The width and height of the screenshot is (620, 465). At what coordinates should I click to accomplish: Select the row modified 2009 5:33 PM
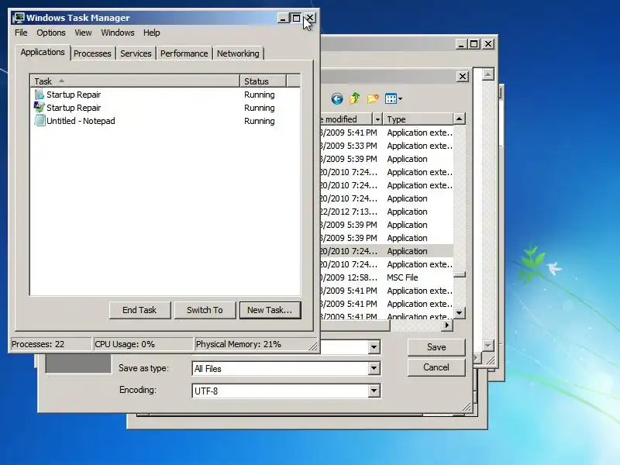387,146
